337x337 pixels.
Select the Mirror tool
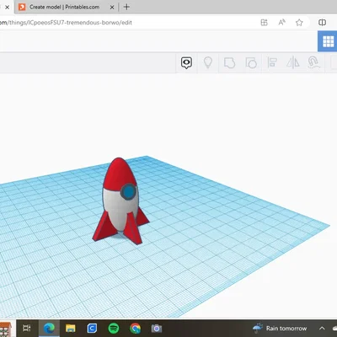[x=293, y=62]
